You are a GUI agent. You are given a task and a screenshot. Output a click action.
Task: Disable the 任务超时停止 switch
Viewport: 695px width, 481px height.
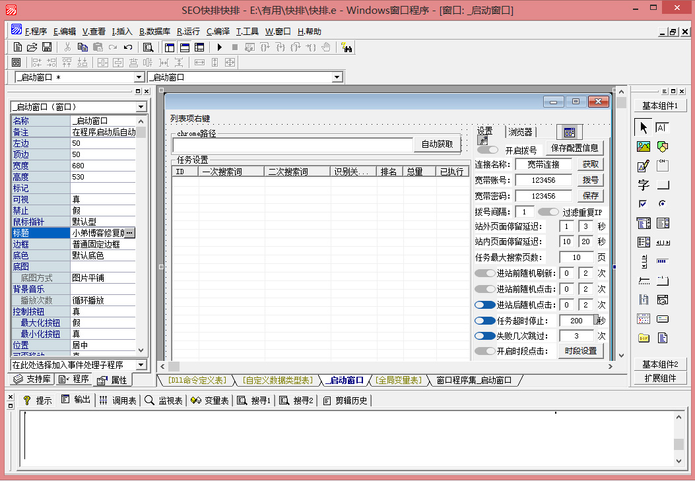point(485,321)
